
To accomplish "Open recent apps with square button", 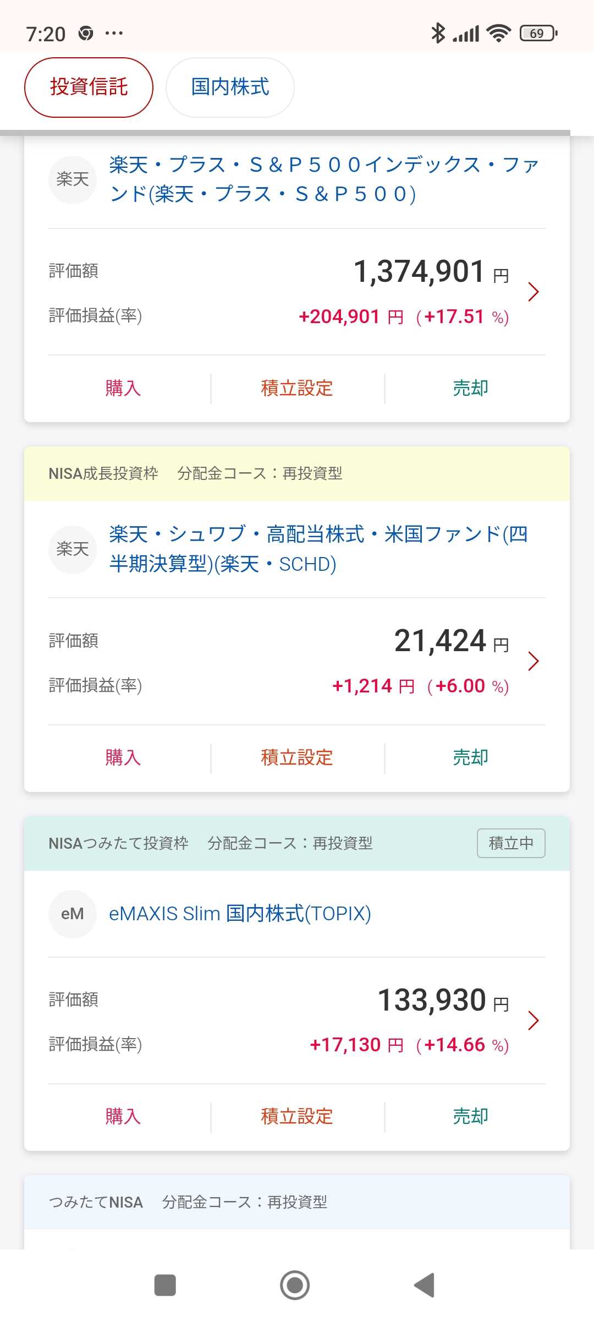I will point(165,1285).
